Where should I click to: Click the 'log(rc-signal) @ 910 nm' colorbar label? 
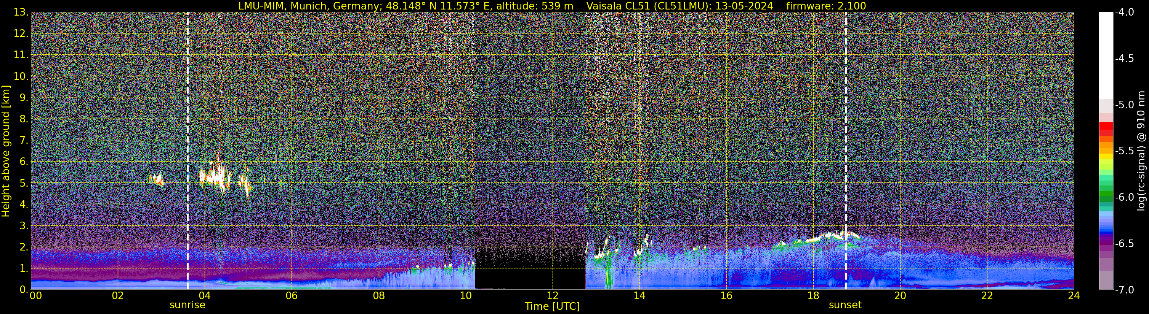1141,151
